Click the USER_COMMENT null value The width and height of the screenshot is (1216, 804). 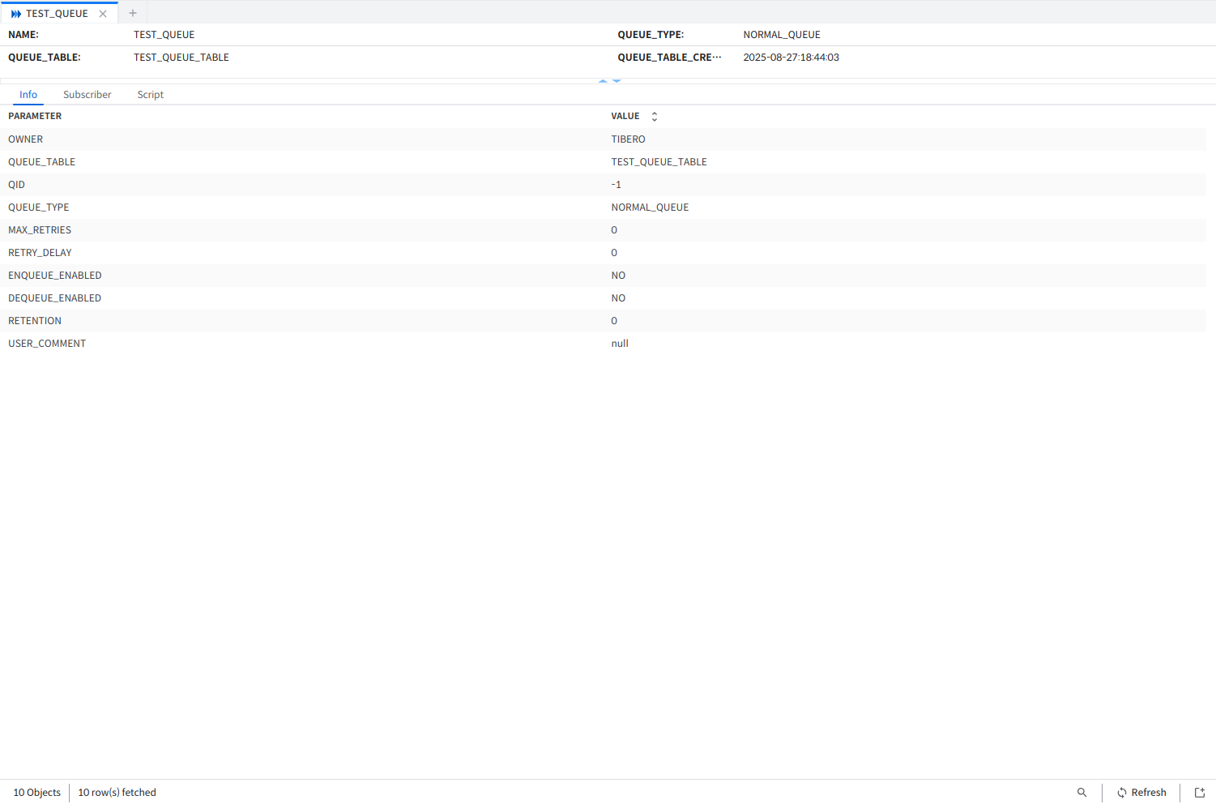click(620, 344)
